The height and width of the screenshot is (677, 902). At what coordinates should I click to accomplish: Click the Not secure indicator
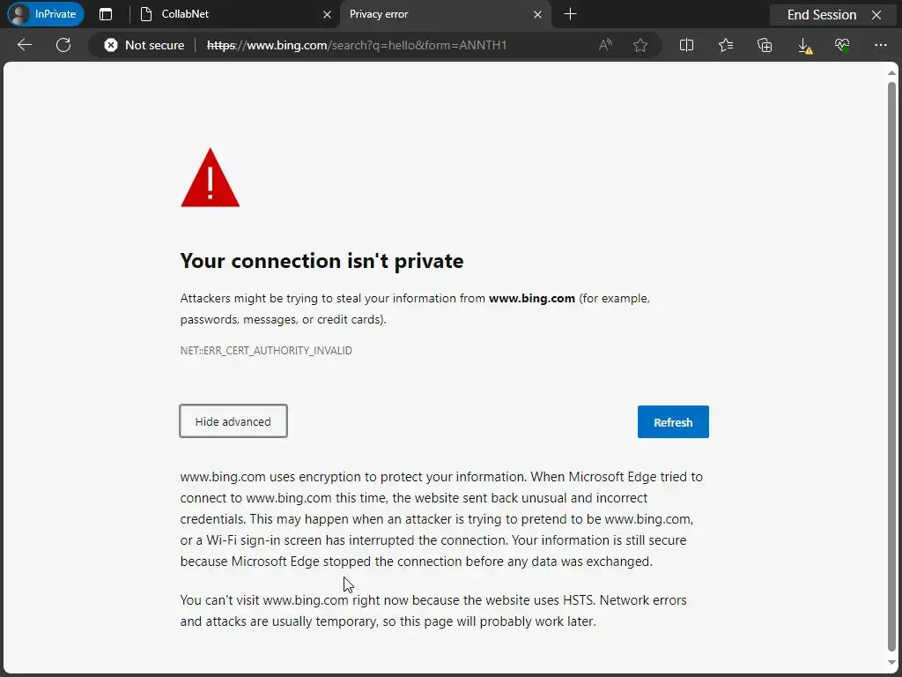(x=144, y=45)
